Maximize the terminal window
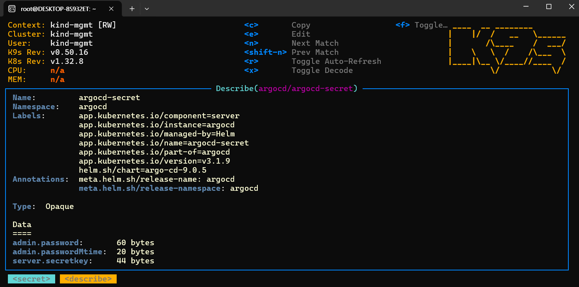The image size is (579, 287). [x=549, y=7]
